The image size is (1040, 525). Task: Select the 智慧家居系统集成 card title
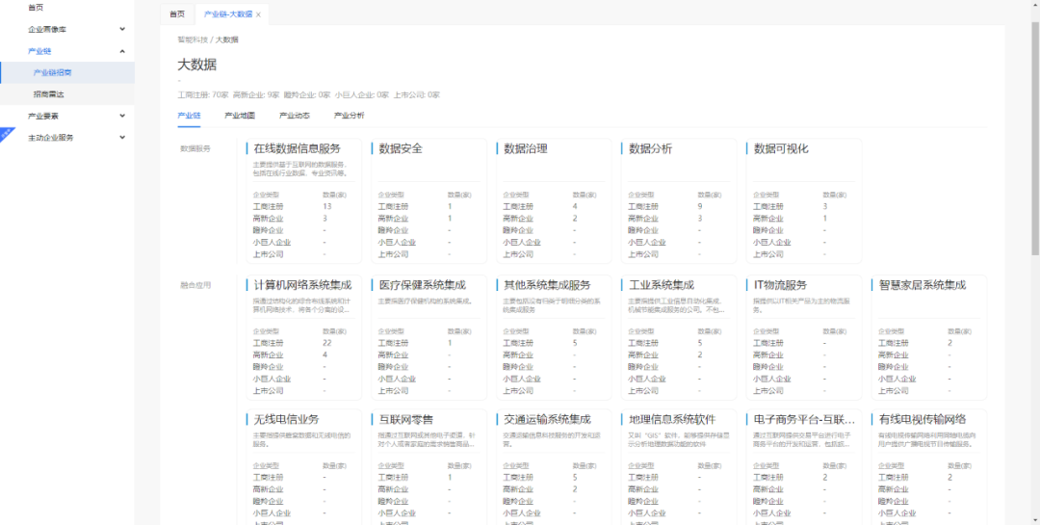[x=922, y=285]
